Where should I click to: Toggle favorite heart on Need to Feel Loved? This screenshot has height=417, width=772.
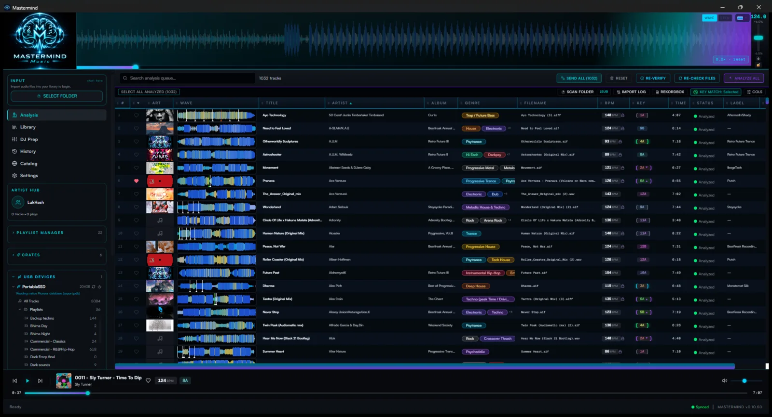pos(136,129)
